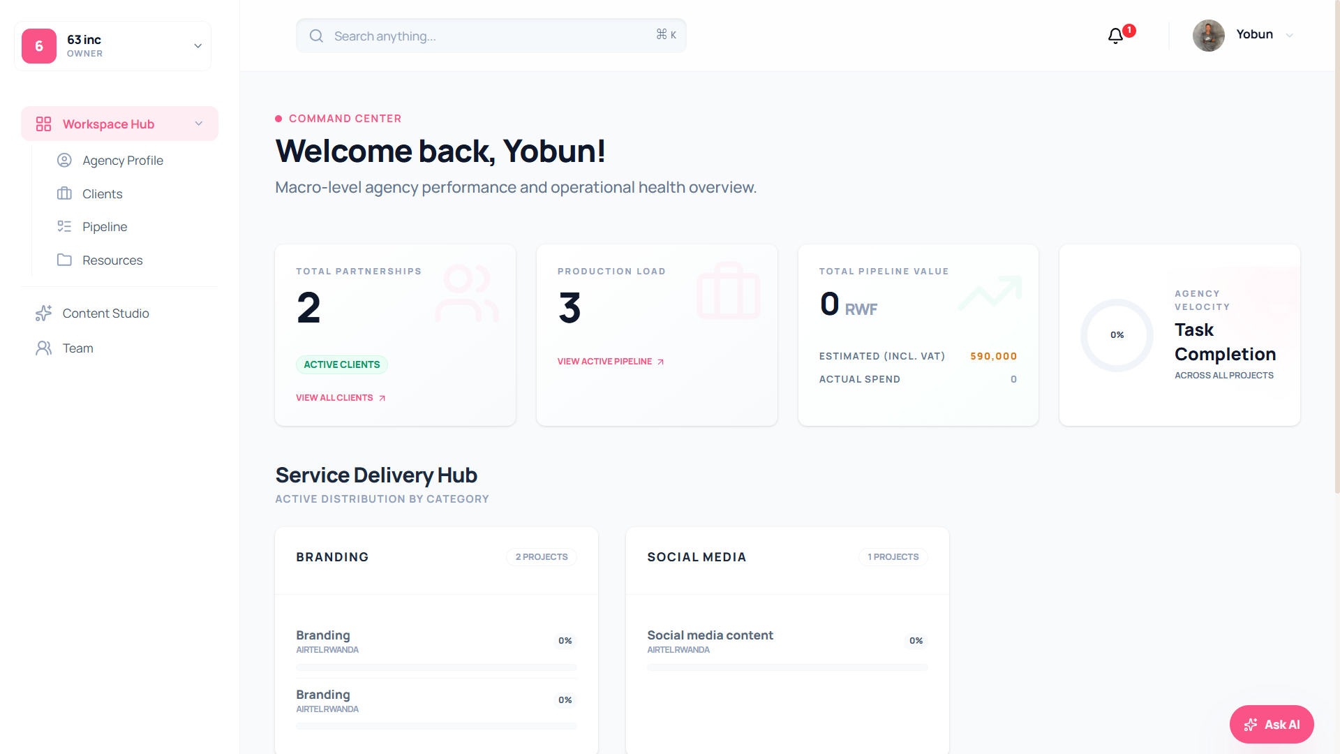Click the Team people icon

44,348
